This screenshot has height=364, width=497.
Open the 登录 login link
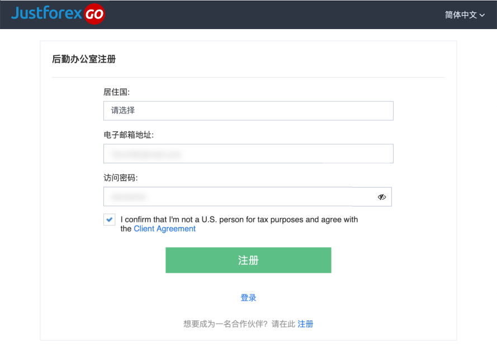click(x=248, y=297)
